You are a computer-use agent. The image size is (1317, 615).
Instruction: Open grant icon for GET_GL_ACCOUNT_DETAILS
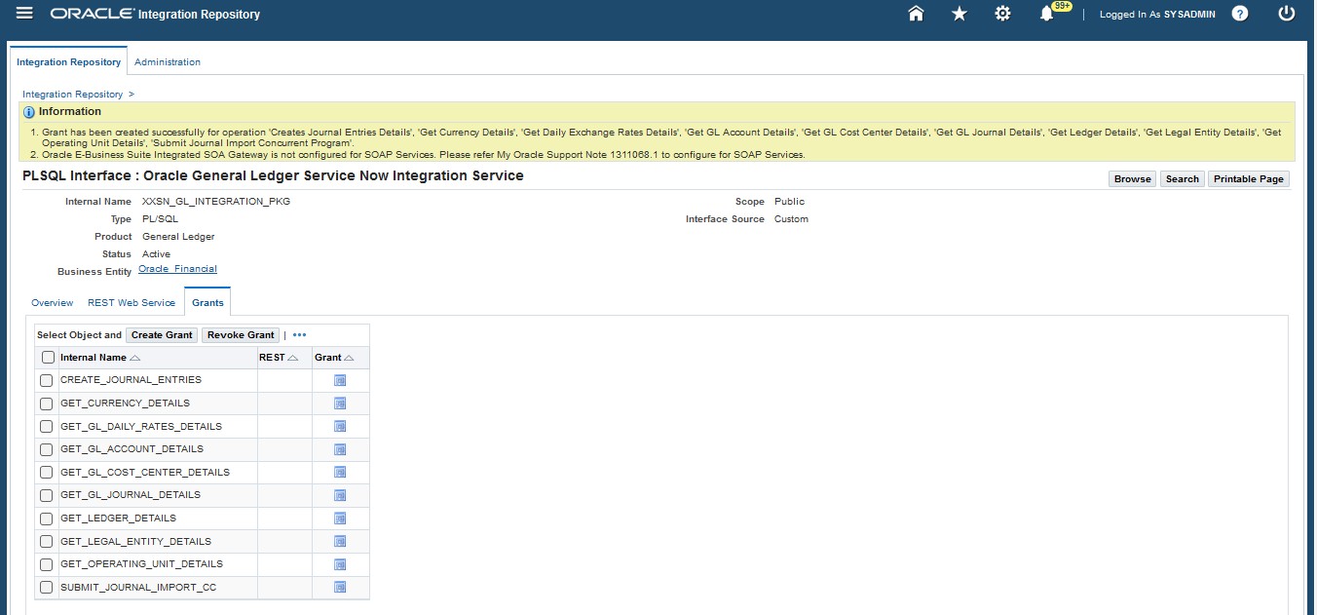click(340, 449)
